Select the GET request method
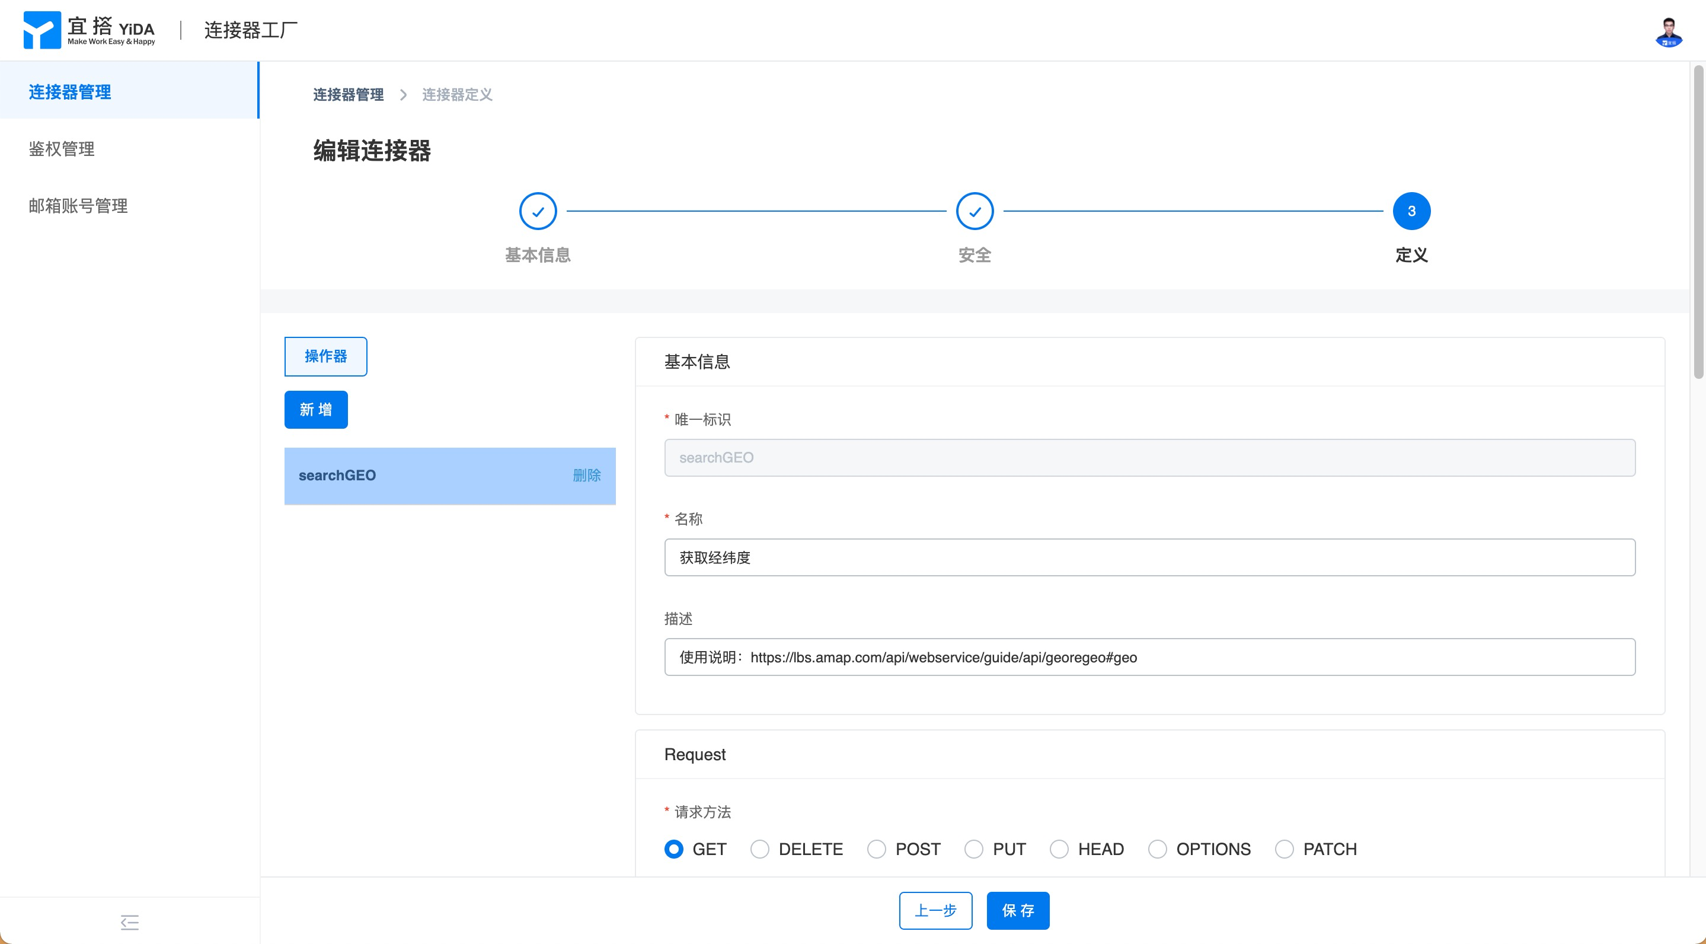The image size is (1706, 944). pyautogui.click(x=673, y=849)
